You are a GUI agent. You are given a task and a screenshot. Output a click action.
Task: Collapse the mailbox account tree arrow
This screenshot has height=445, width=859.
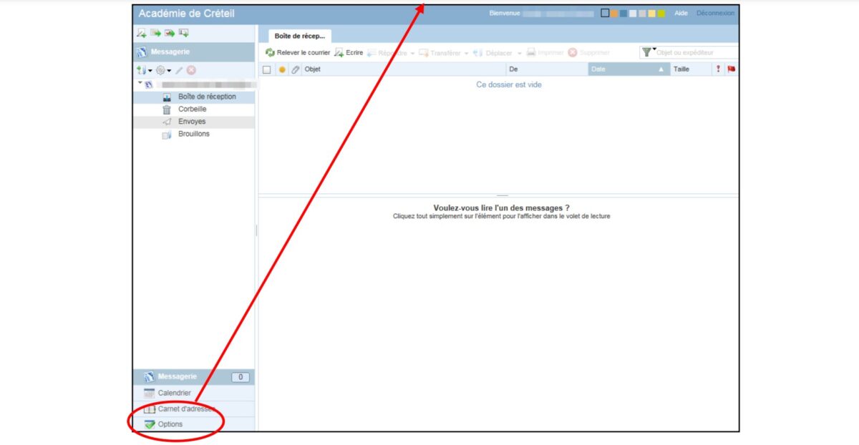point(140,83)
